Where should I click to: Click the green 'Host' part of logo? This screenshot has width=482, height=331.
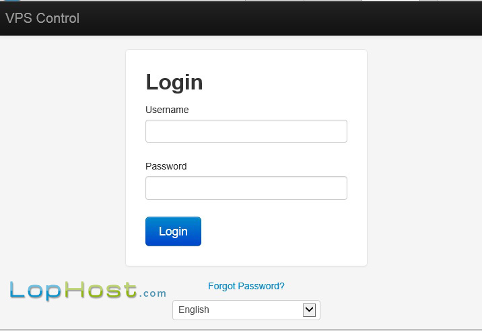[101, 290]
